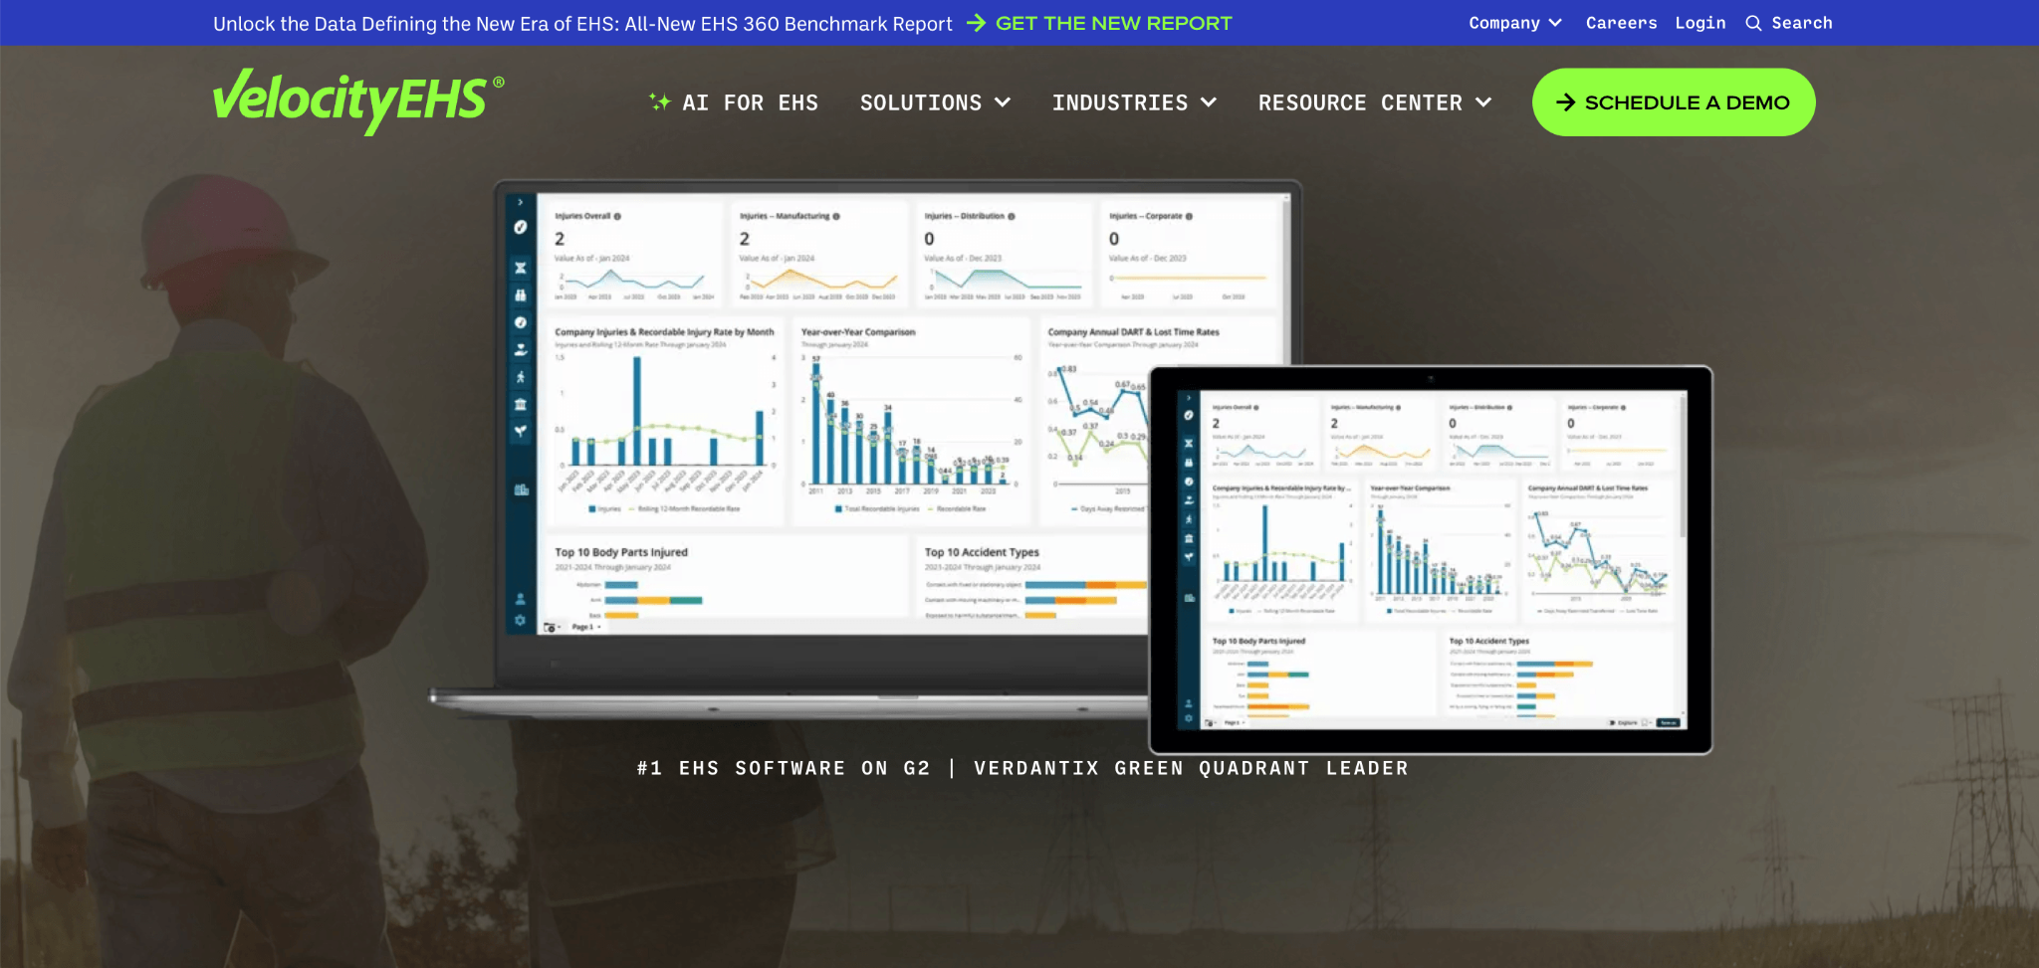
Task: Expand the Solutions navigation dropdown
Action: [x=935, y=102]
